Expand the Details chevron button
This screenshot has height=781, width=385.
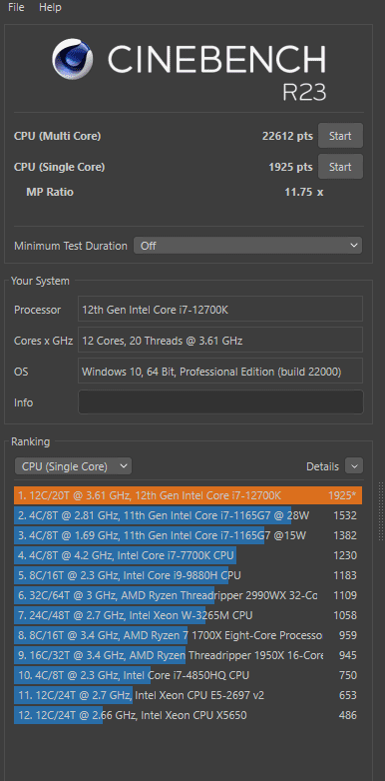354,466
